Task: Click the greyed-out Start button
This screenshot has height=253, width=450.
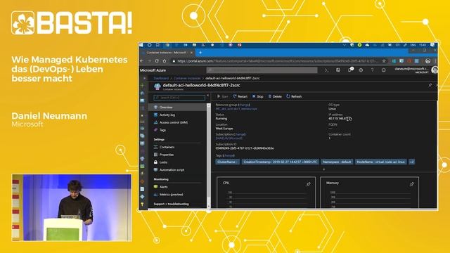Action: 222,96
